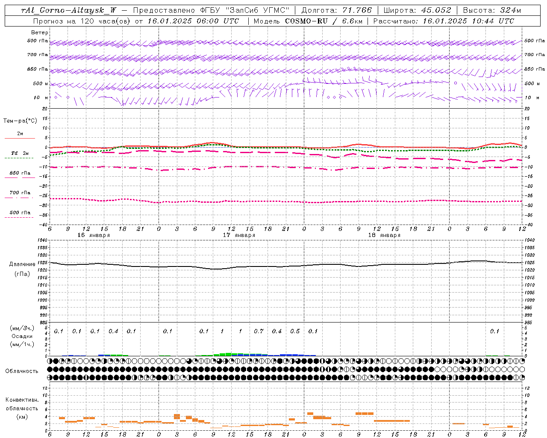The image size is (547, 438).
Task: Click the 700 гПа temperature legend label
Action: pyautogui.click(x=20, y=193)
